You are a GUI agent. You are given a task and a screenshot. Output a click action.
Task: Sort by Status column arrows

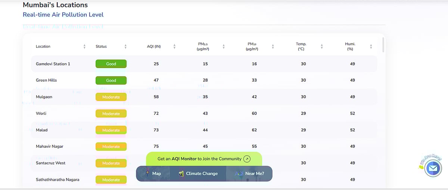pos(125,46)
